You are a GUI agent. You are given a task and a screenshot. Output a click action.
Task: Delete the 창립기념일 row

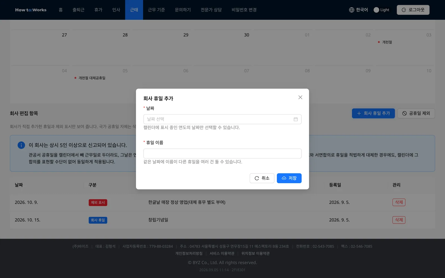(x=399, y=220)
